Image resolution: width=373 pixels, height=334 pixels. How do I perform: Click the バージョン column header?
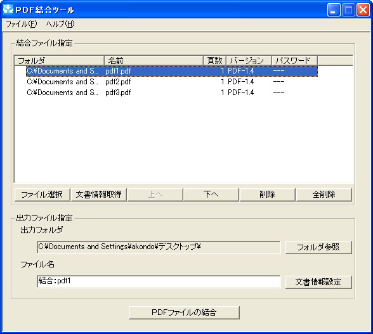(249, 61)
